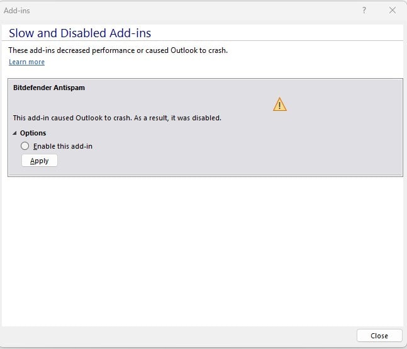
Task: Click the Add-ins window title text
Action: pyautogui.click(x=17, y=11)
